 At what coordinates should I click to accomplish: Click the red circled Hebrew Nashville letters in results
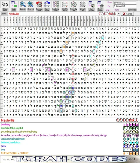click(127, 120)
